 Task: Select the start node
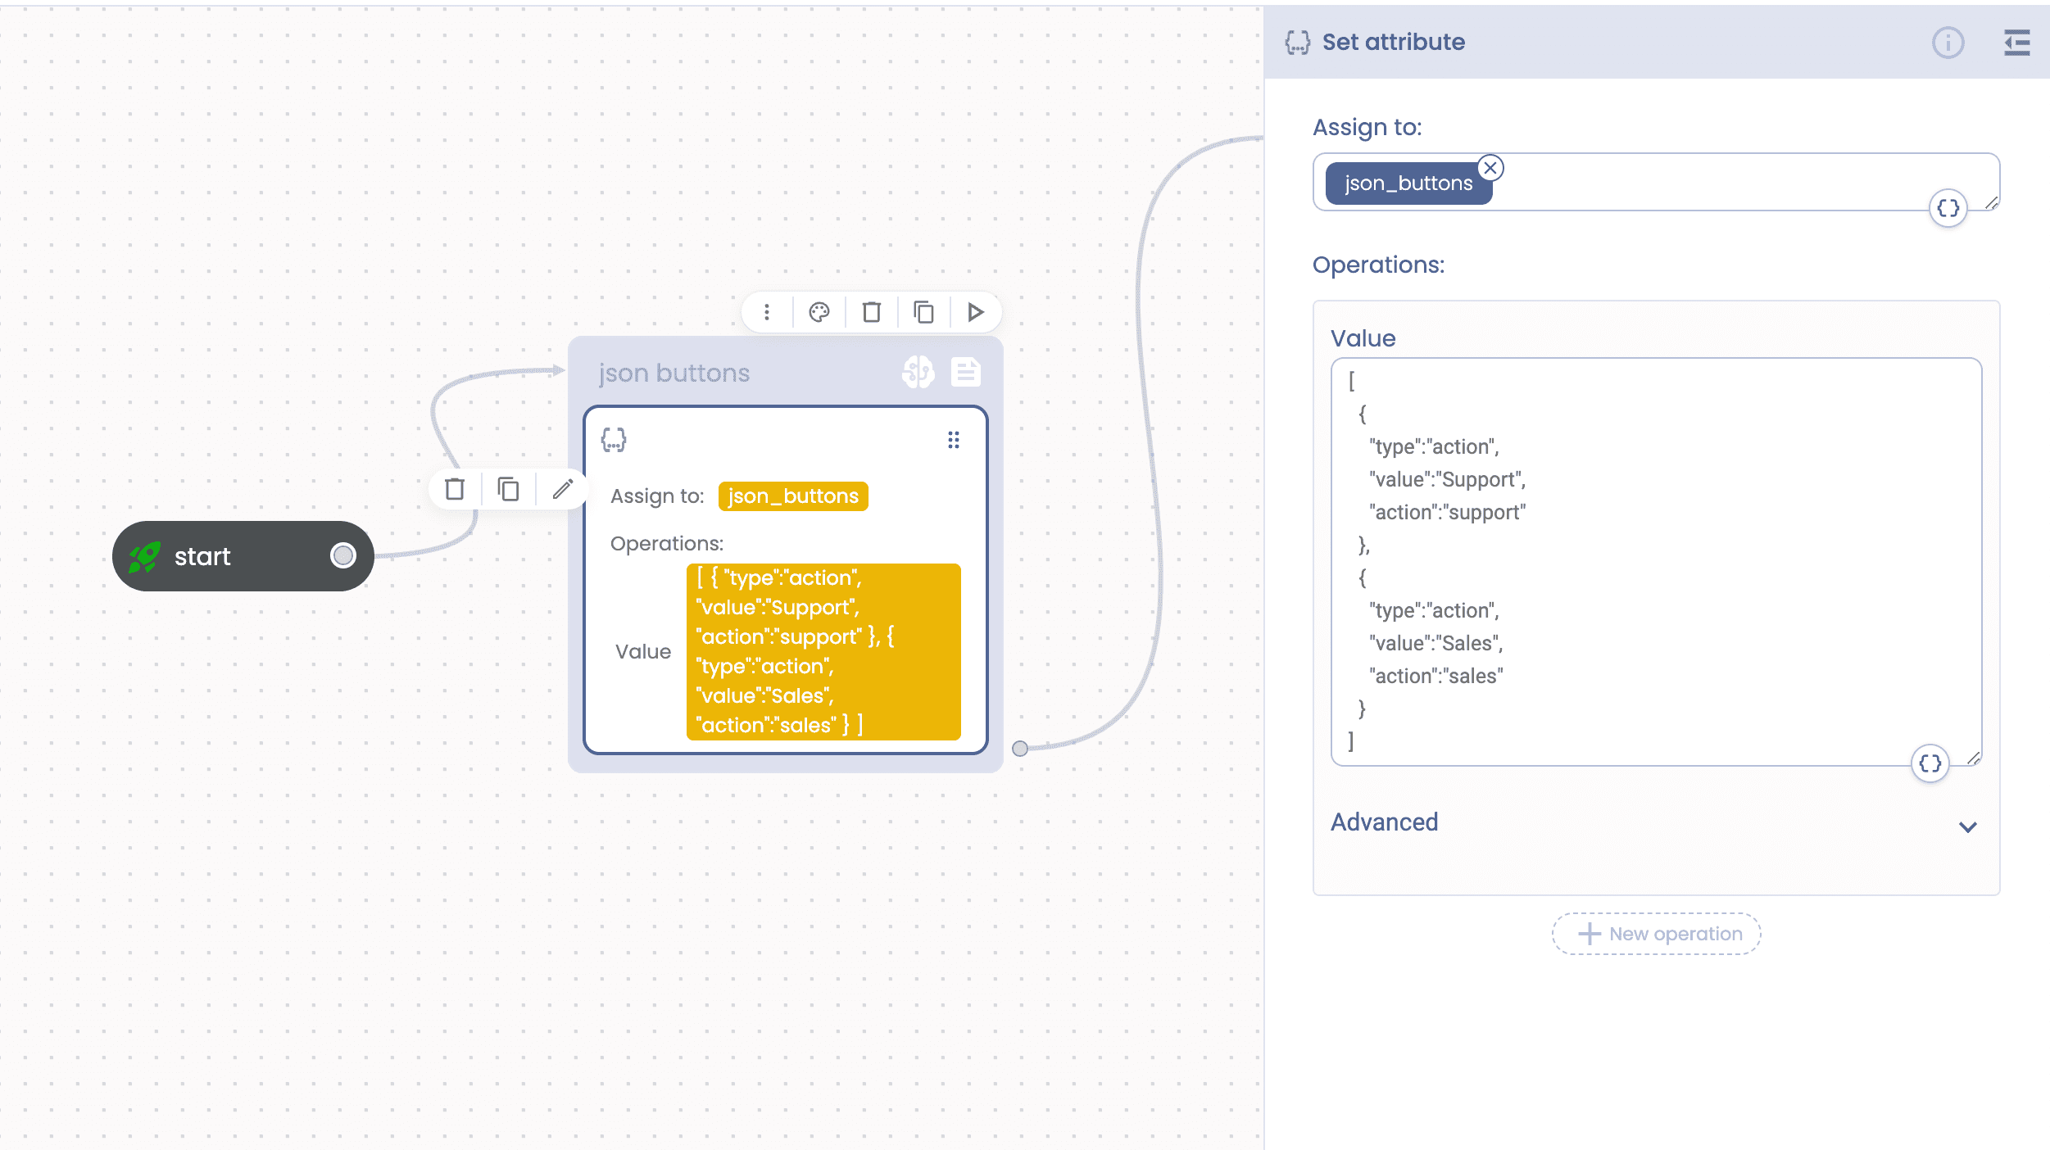tap(243, 556)
